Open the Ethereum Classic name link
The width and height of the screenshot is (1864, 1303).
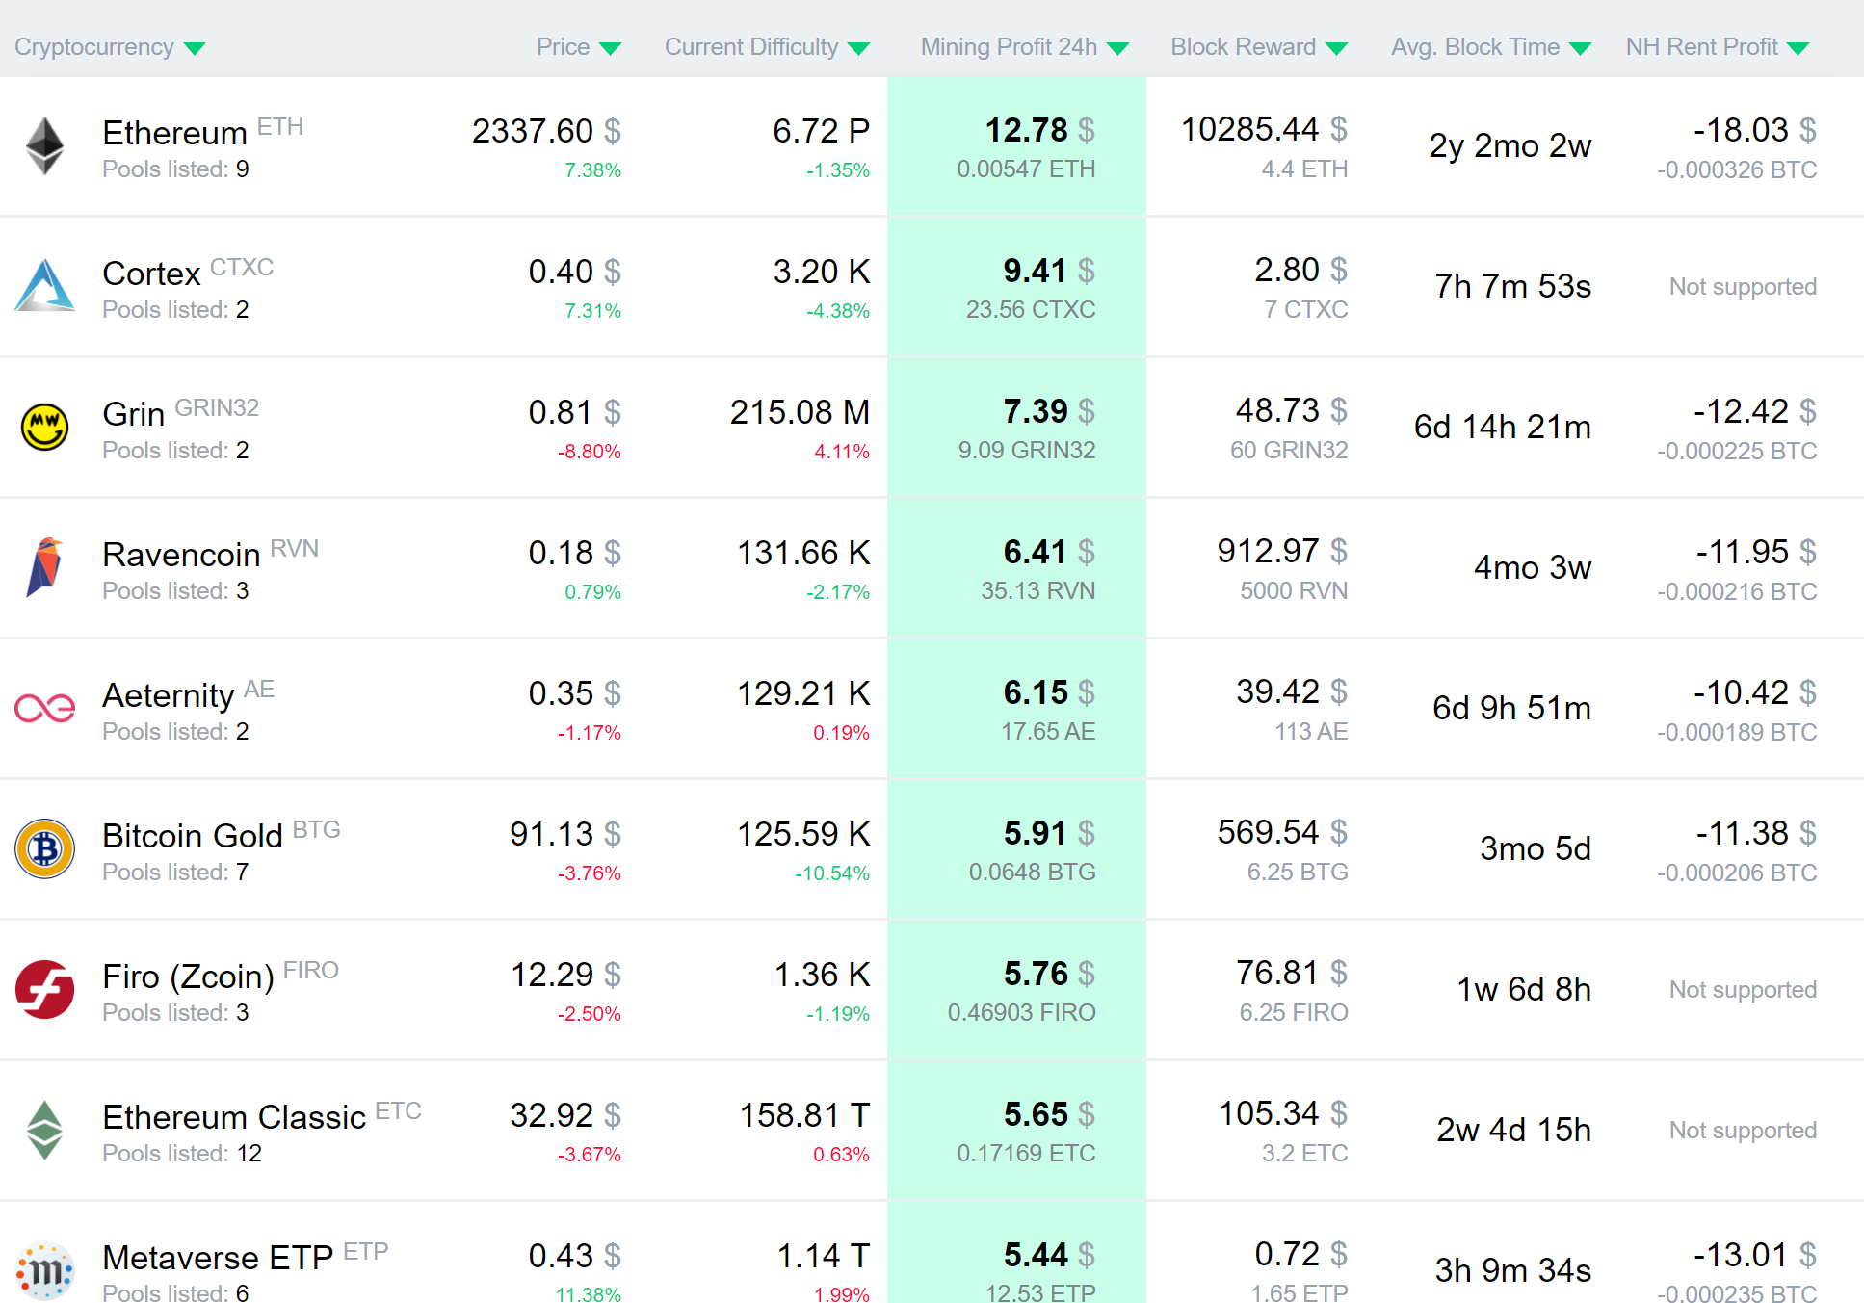point(234,1117)
